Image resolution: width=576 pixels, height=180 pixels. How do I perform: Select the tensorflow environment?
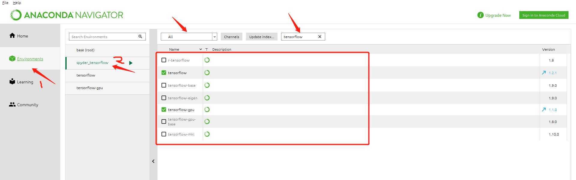pos(107,75)
